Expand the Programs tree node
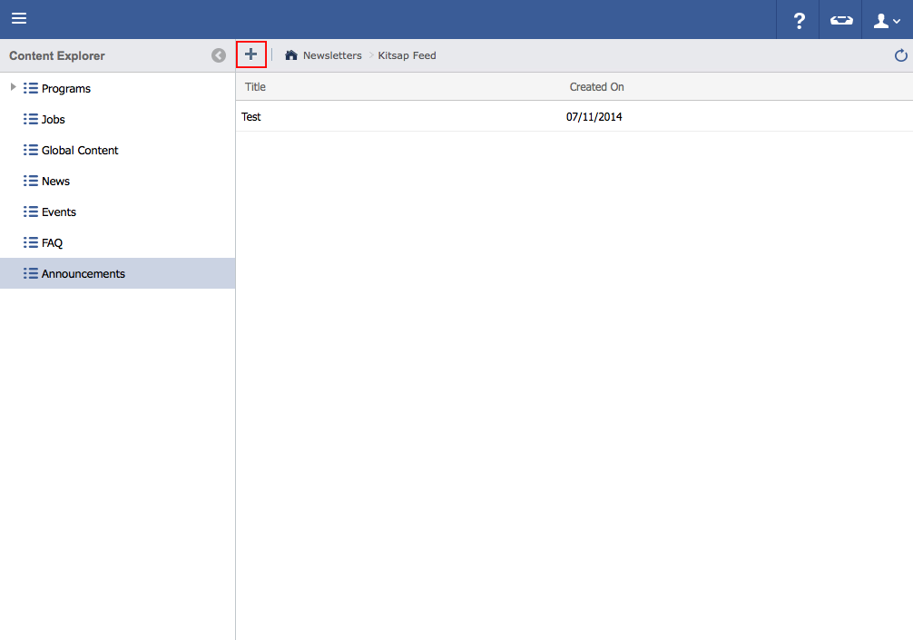Image resolution: width=913 pixels, height=640 pixels. [13, 88]
